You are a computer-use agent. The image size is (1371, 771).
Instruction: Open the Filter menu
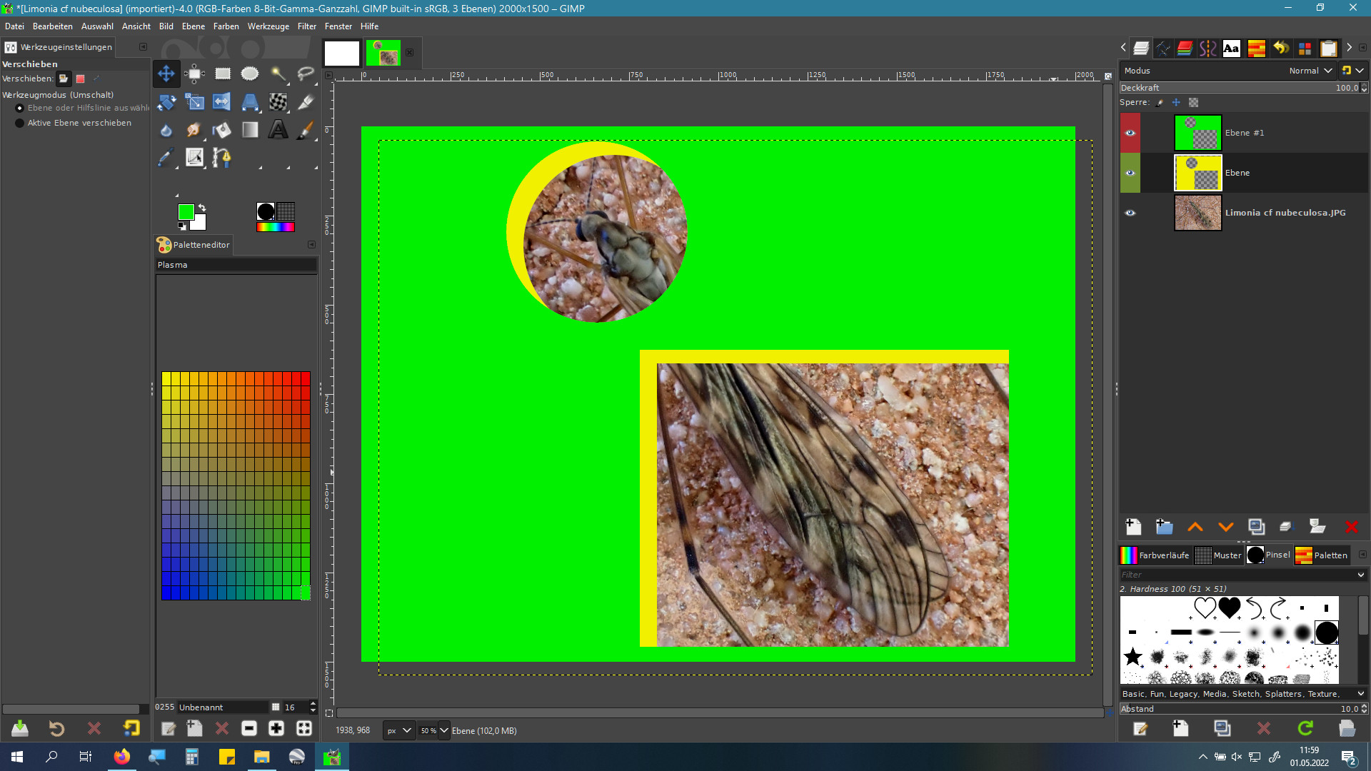306,26
